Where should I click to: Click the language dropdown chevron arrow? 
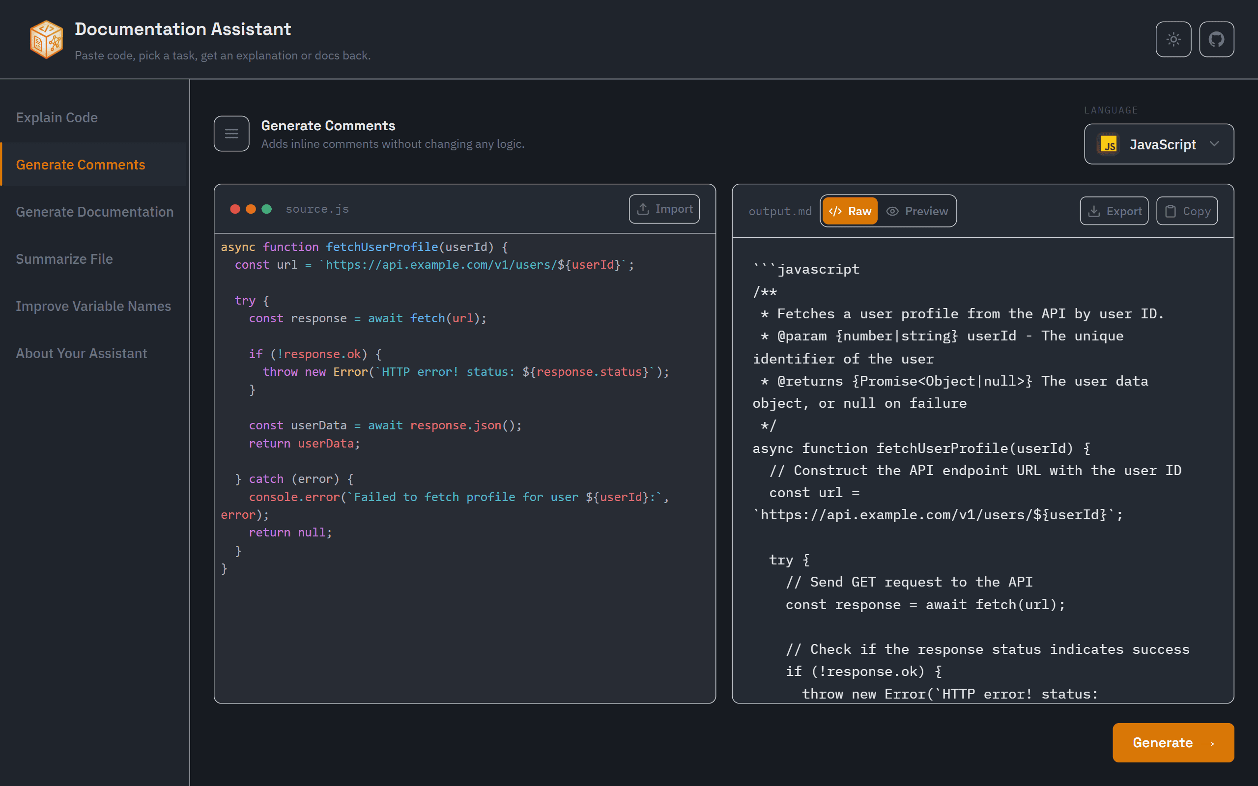[1214, 144]
